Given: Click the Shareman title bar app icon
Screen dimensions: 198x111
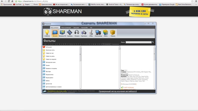Looking at the screenshot, I should point(43,24).
